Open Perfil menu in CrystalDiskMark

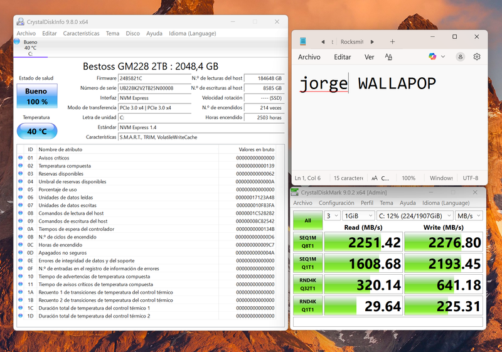coord(367,203)
